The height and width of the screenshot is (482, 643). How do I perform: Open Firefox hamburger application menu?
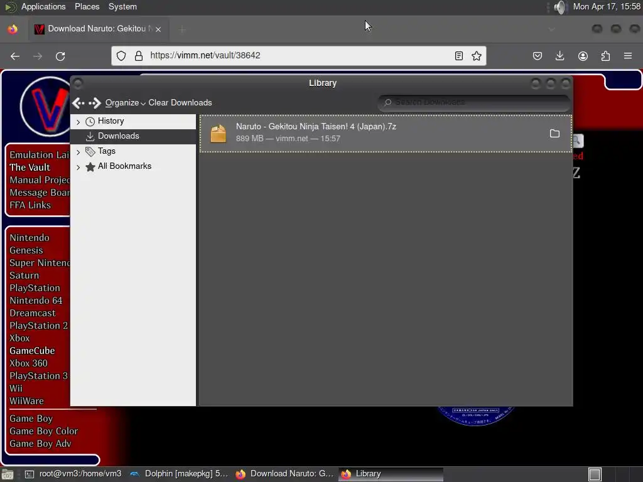click(x=628, y=56)
